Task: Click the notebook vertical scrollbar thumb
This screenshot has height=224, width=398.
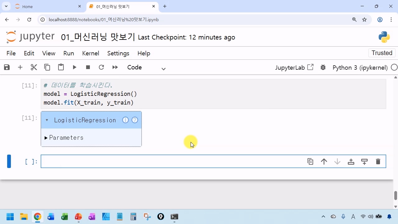Action: pyautogui.click(x=396, y=196)
